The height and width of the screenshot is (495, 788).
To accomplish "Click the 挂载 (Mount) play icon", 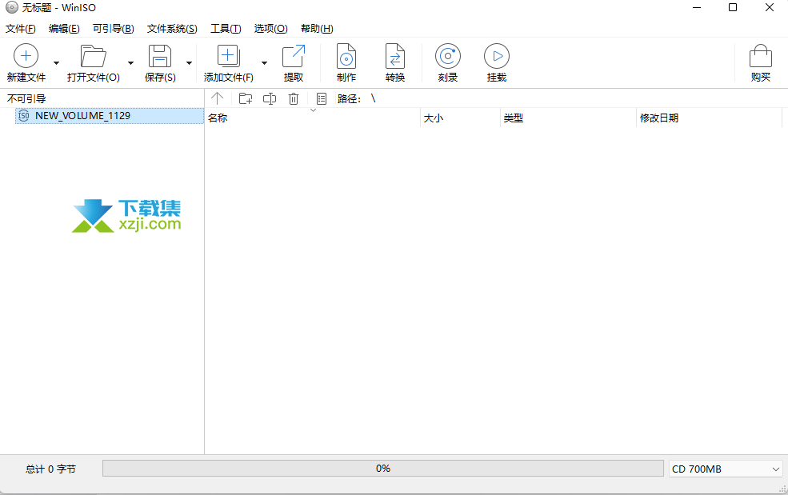I will click(x=497, y=56).
